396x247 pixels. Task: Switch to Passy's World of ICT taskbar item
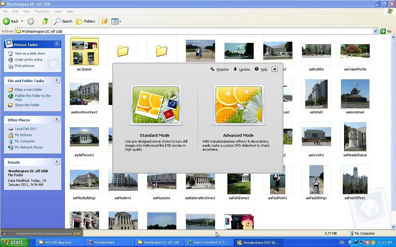pyautogui.click(x=208, y=243)
